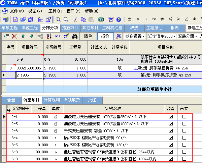The image size is (202, 163).
Task: Open the 参数设置 dropdown
Action: coord(135,36)
